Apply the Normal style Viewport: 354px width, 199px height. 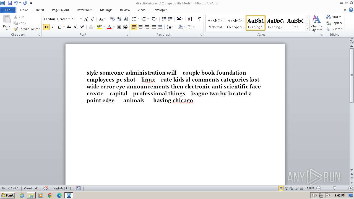click(x=215, y=23)
